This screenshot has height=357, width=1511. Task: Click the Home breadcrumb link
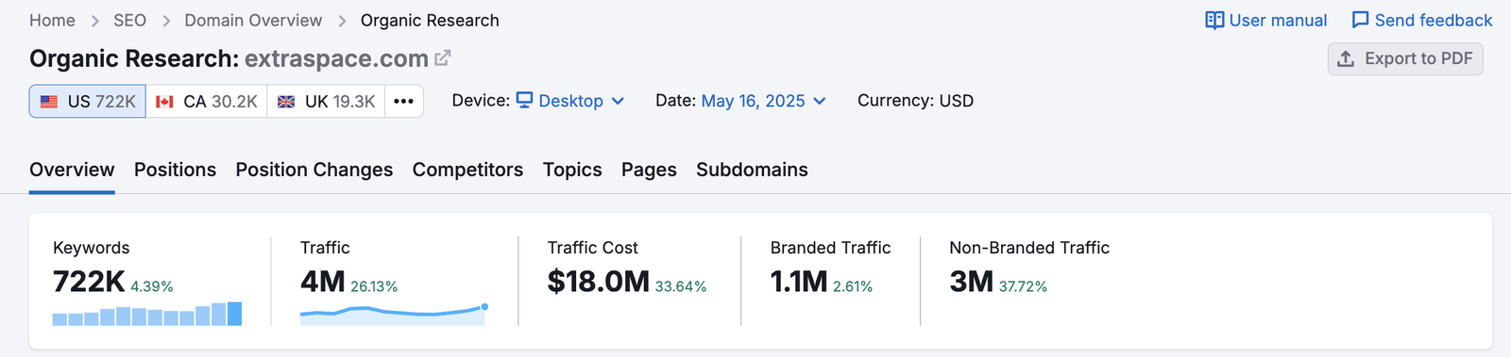click(52, 20)
